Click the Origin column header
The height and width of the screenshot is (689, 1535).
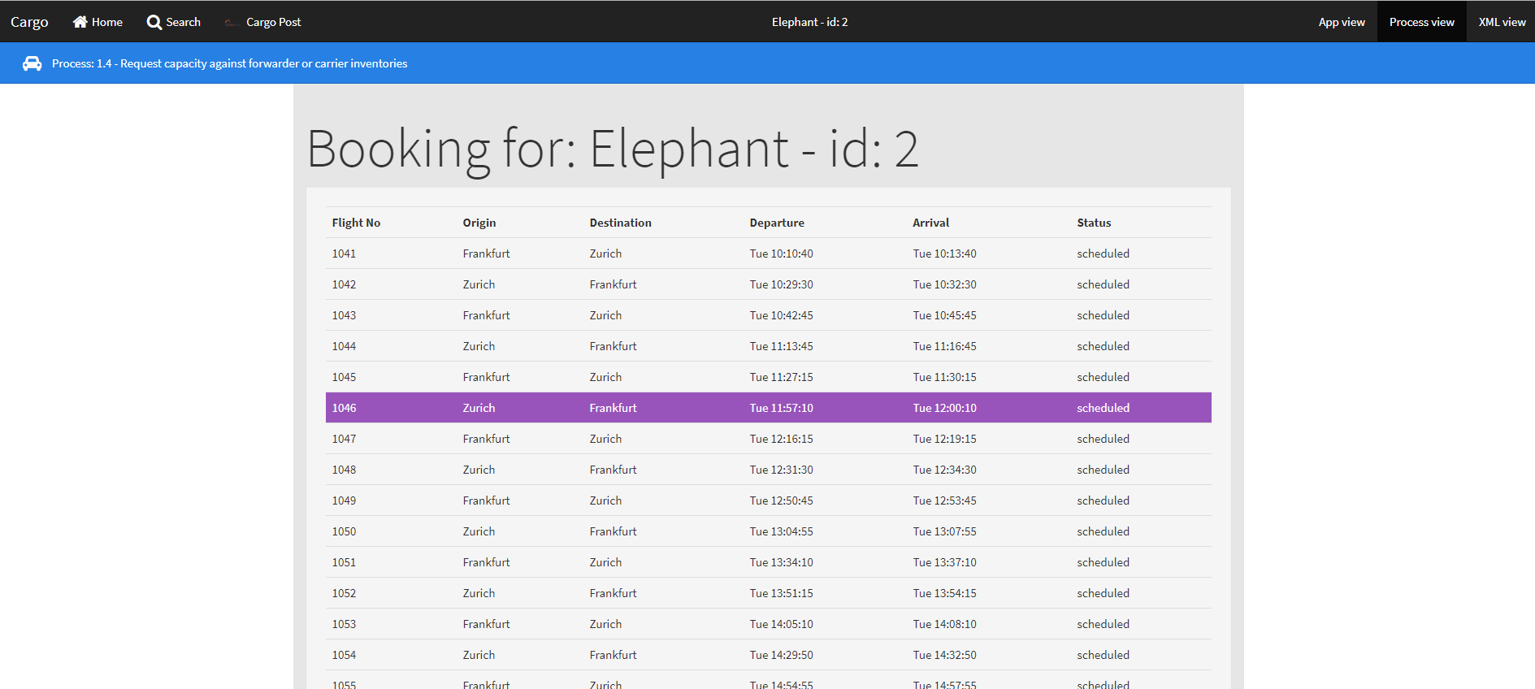click(x=479, y=223)
